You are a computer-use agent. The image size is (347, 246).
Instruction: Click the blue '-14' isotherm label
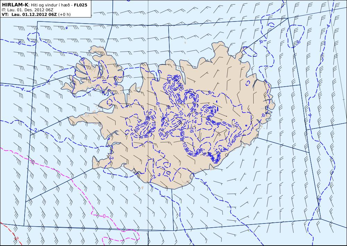(194, 122)
